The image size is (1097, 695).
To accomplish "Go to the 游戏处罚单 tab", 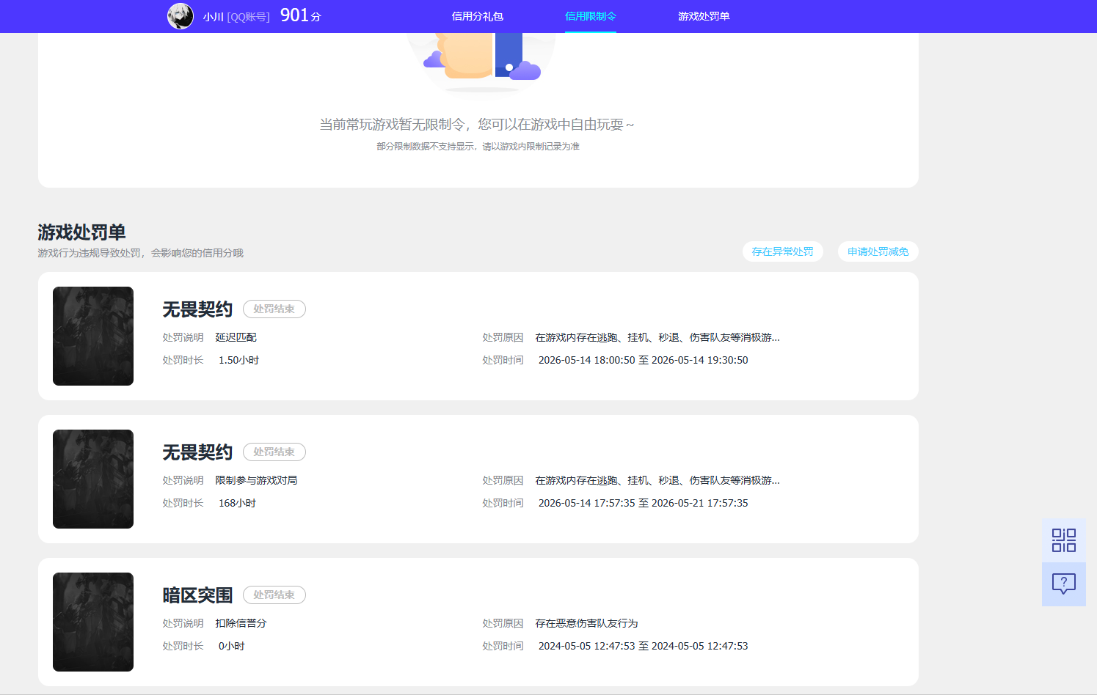I will point(704,16).
